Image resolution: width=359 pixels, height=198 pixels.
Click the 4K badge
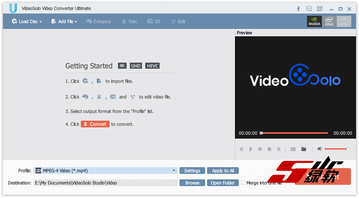point(122,66)
